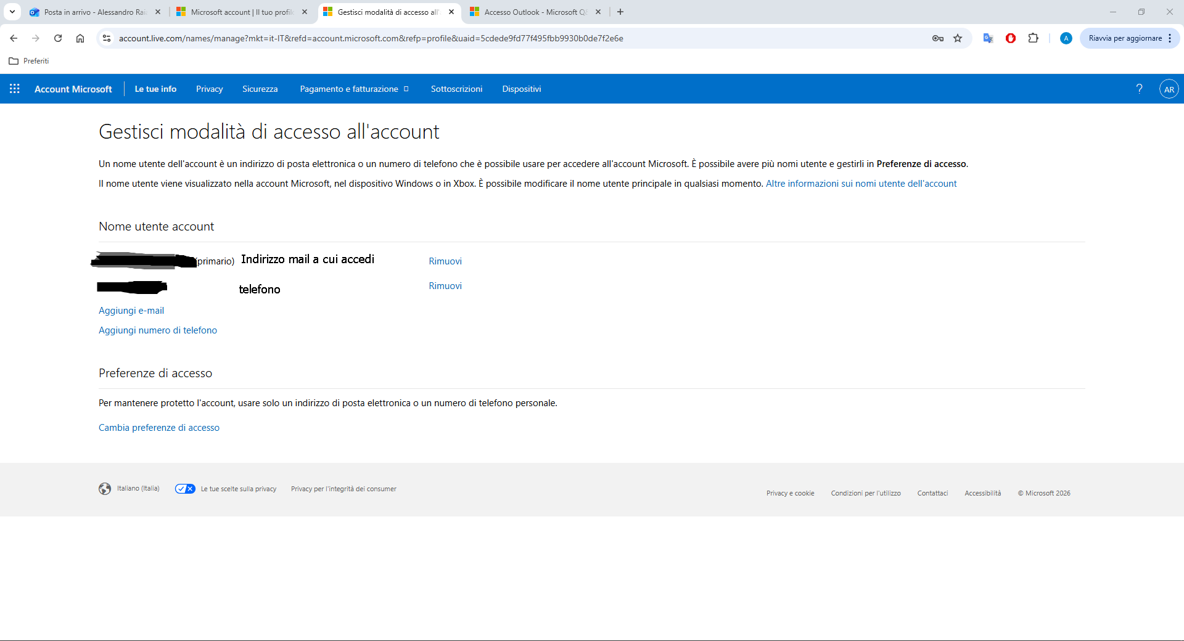
Task: Click the Gestisci modalità di accesso all'account title
Action: tap(269, 132)
